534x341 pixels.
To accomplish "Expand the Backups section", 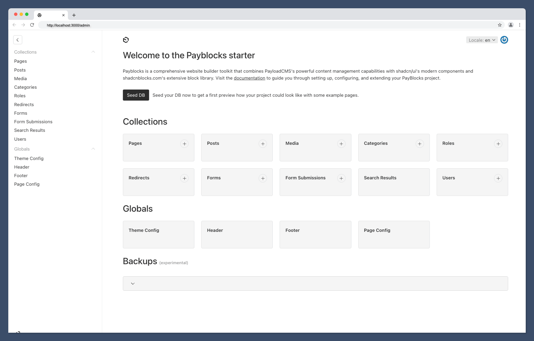I will [x=133, y=283].
